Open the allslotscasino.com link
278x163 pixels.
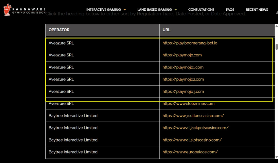192,140
